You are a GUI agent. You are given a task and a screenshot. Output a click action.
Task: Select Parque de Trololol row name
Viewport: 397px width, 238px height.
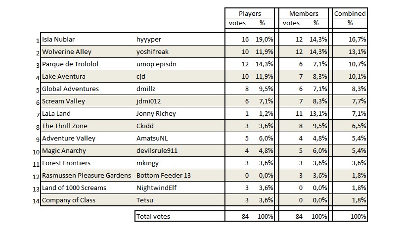tap(70, 64)
